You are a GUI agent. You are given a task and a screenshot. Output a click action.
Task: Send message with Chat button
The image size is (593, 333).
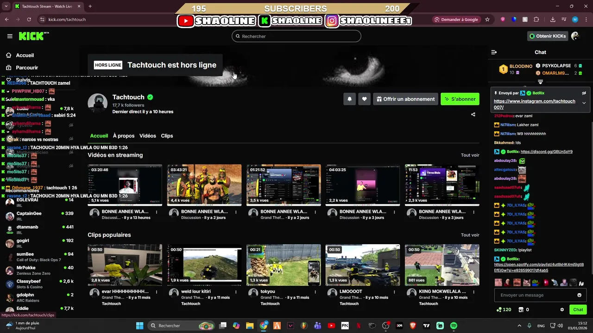pyautogui.click(x=578, y=310)
